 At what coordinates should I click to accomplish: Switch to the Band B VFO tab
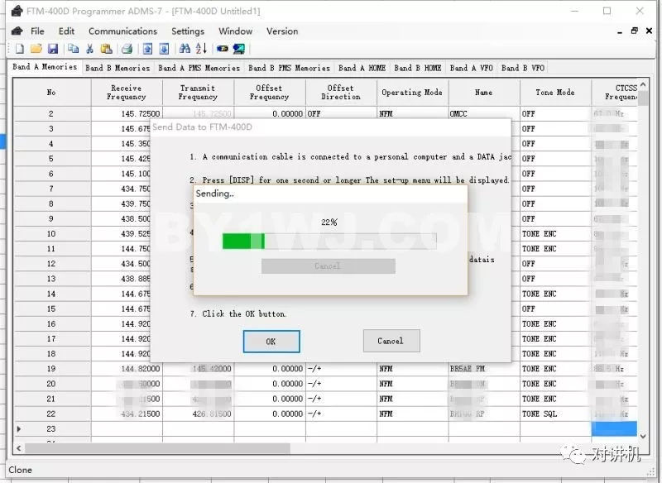click(x=523, y=68)
